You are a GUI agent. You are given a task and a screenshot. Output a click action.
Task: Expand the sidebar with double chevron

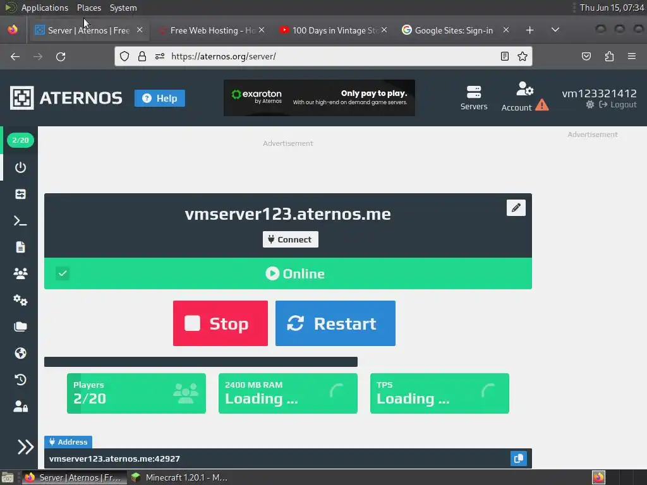click(25, 446)
